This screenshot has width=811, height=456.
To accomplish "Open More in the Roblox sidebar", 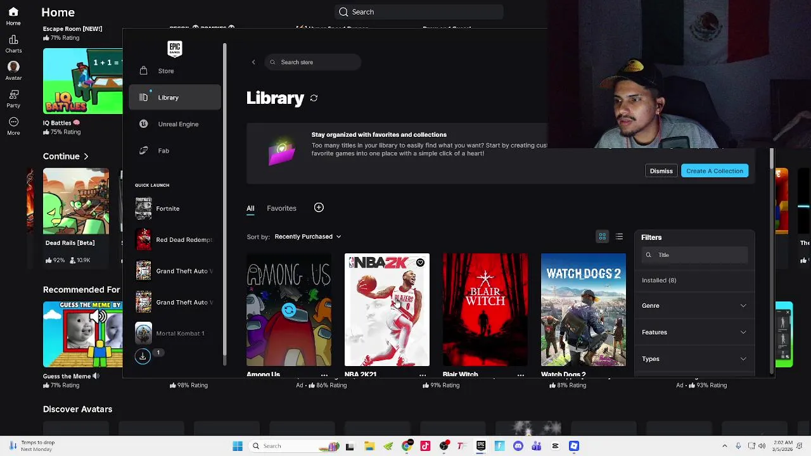I will [x=13, y=125].
